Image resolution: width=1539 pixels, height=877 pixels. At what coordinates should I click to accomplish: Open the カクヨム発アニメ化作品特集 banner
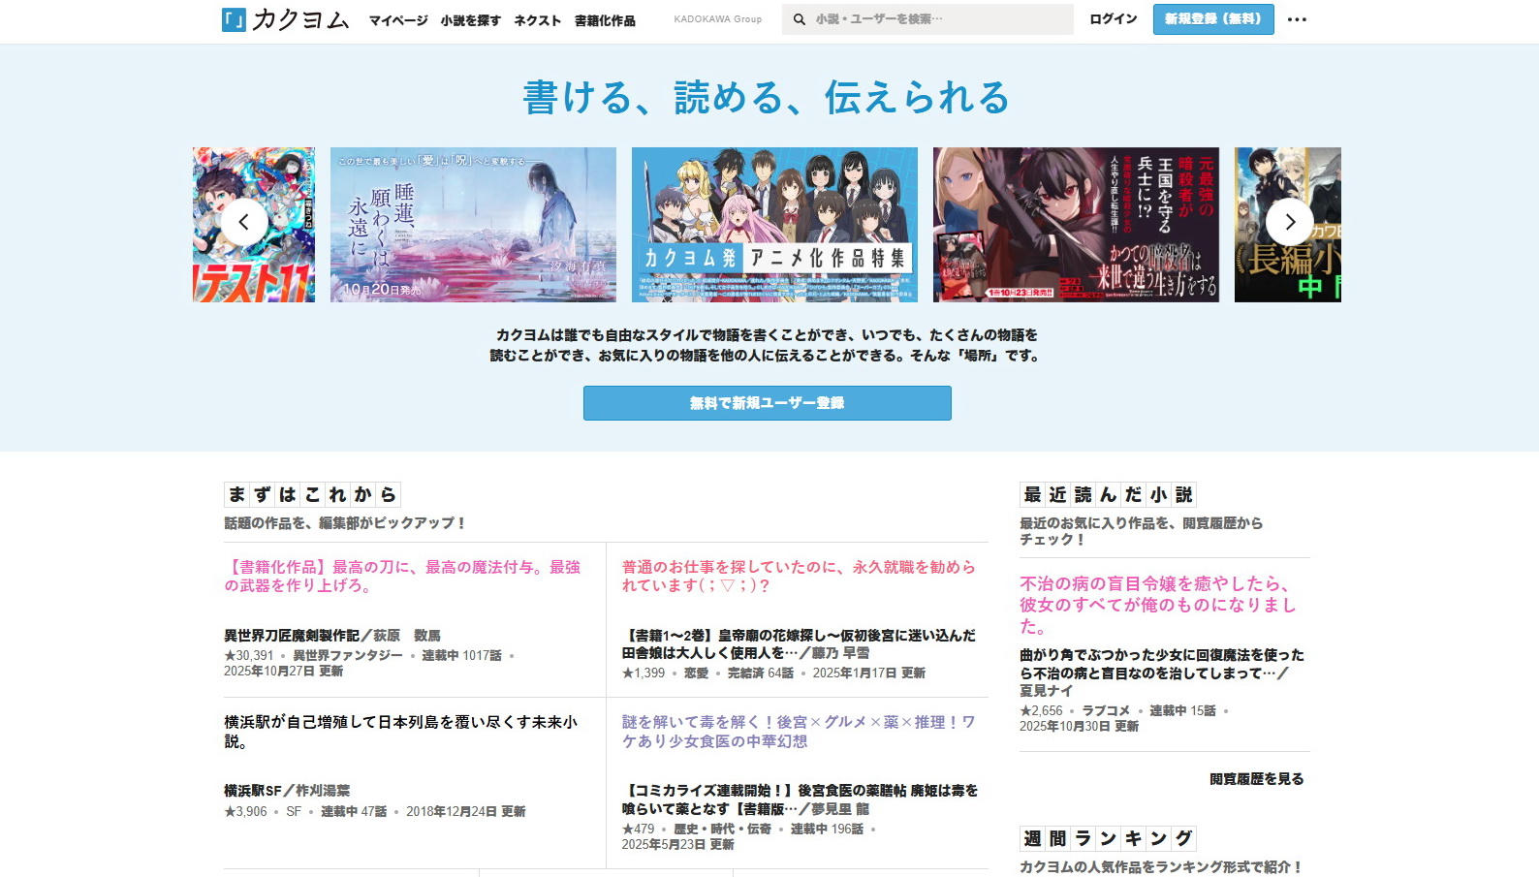tap(774, 225)
